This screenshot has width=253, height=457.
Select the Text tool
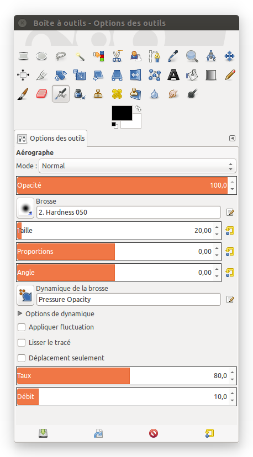tap(173, 75)
